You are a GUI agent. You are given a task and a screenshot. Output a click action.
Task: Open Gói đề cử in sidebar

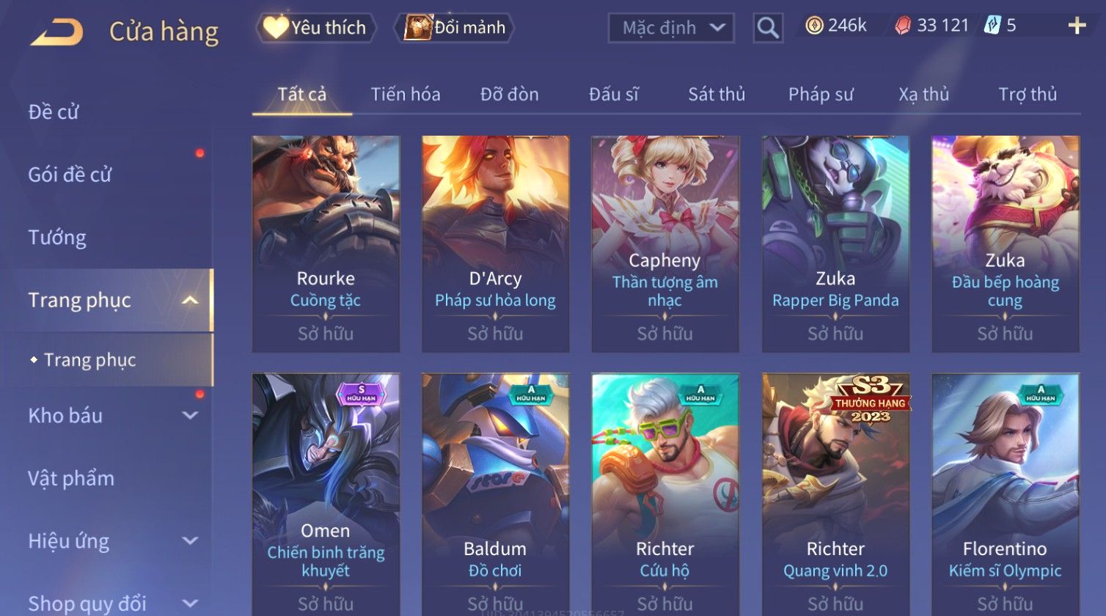click(x=70, y=175)
